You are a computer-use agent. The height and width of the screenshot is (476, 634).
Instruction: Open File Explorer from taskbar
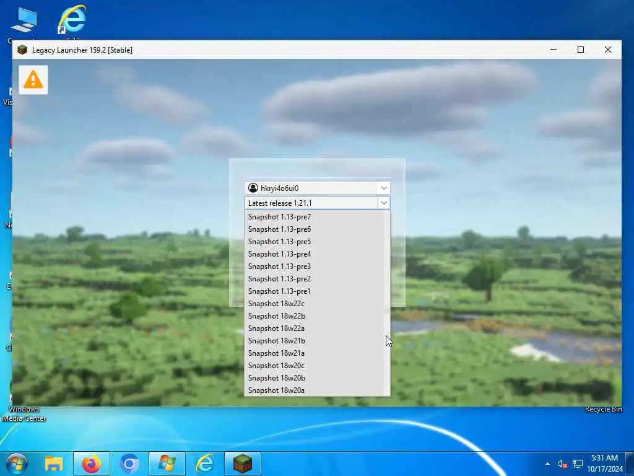pyautogui.click(x=54, y=464)
